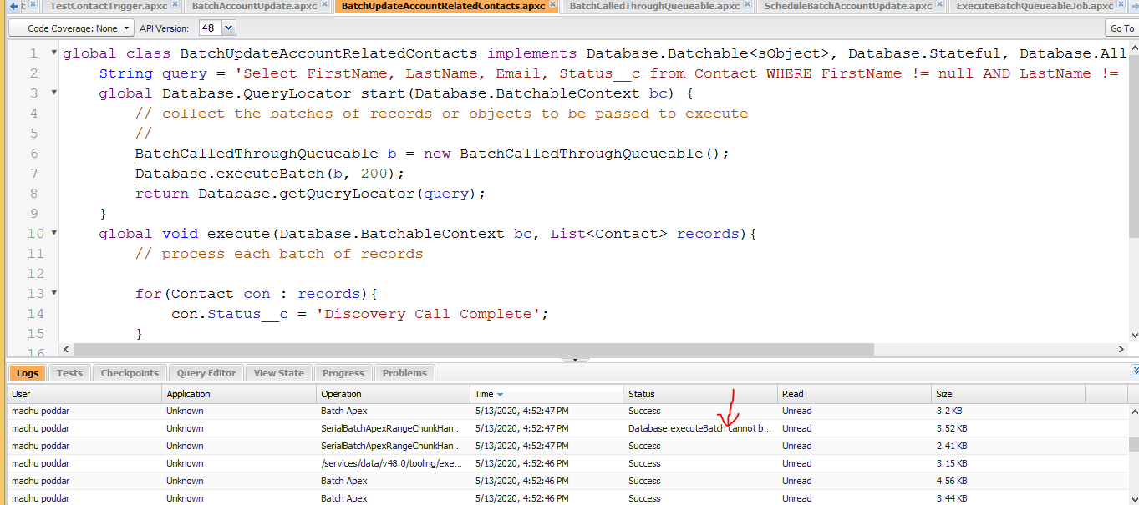Click the Status column header in Logs
Screen dimensions: 1139x505
click(x=643, y=393)
